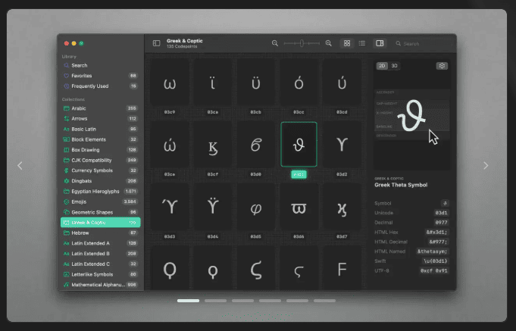Select the Emojis collection
The image size is (516, 331).
coord(100,201)
